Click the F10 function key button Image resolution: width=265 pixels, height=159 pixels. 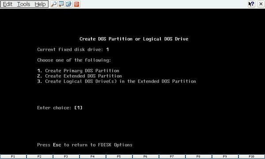click(x=252, y=157)
